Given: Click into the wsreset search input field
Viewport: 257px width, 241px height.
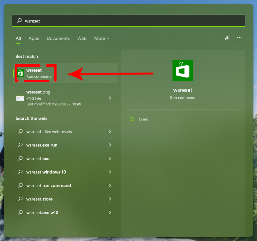Looking at the screenshot, I should [128, 21].
